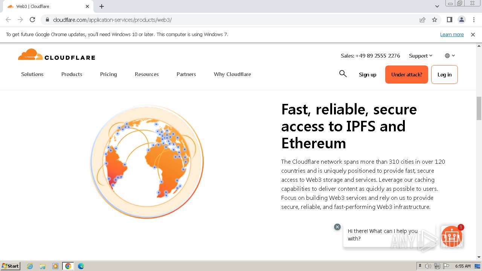Share this page icon
Screen dimensions: 482x271
pyautogui.click(x=423, y=20)
